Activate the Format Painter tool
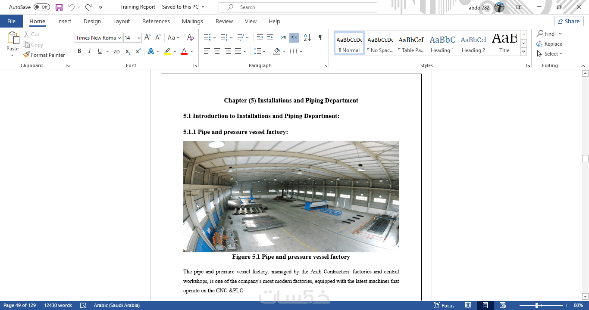The width and height of the screenshot is (589, 310). 44,55
